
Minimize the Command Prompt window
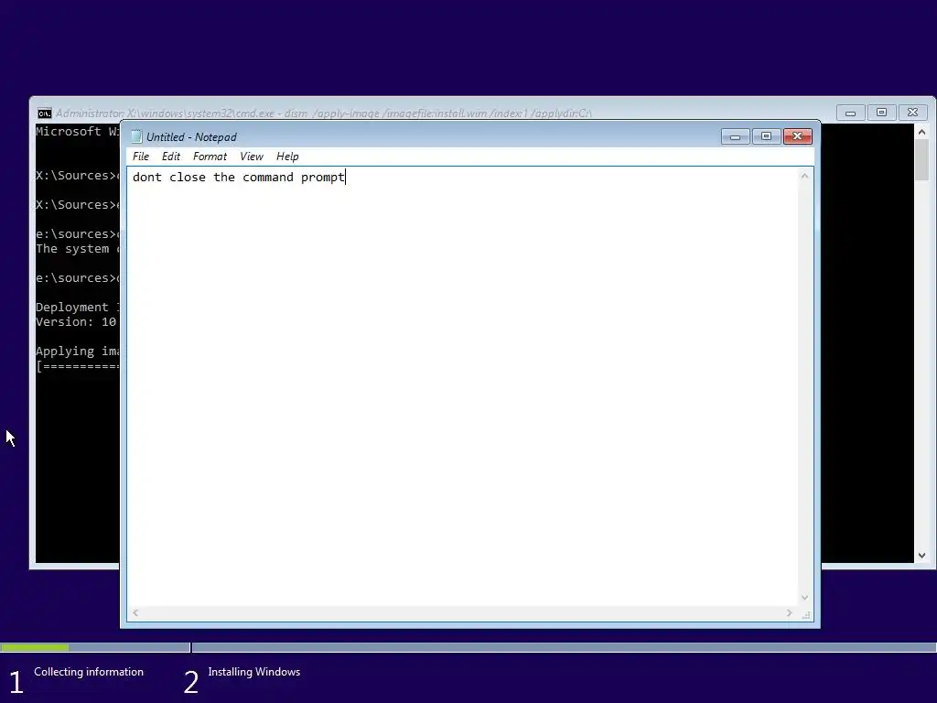click(850, 113)
